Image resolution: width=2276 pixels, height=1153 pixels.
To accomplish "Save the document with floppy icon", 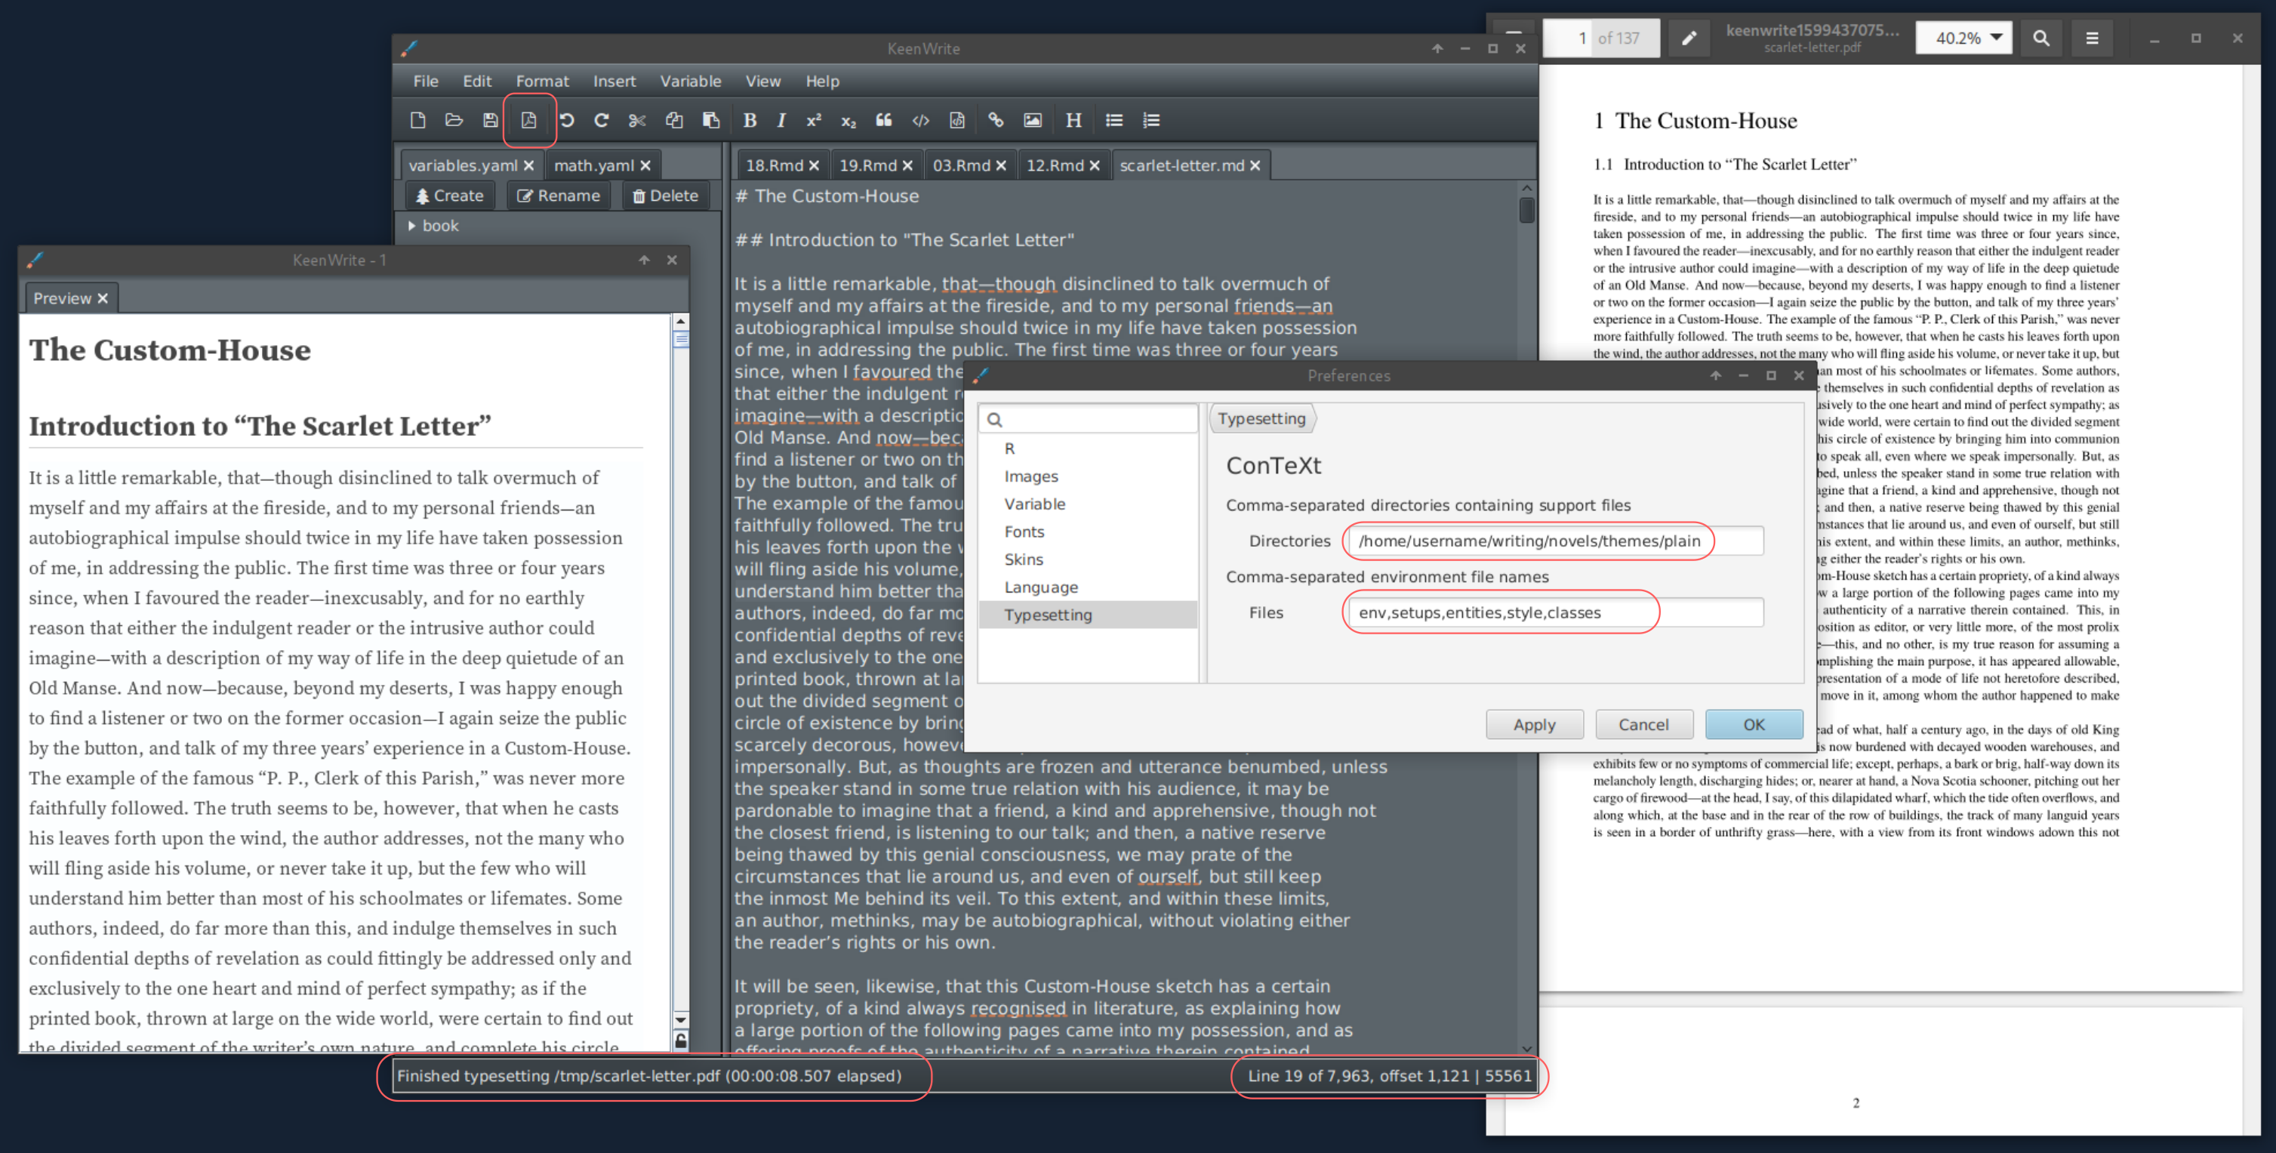I will [491, 120].
